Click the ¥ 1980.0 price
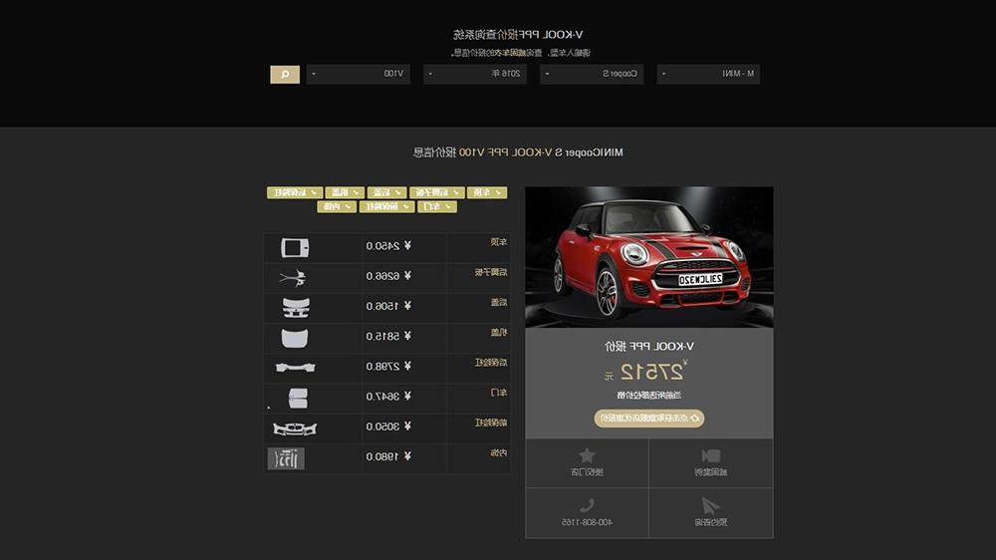This screenshot has height=560, width=996. click(388, 456)
